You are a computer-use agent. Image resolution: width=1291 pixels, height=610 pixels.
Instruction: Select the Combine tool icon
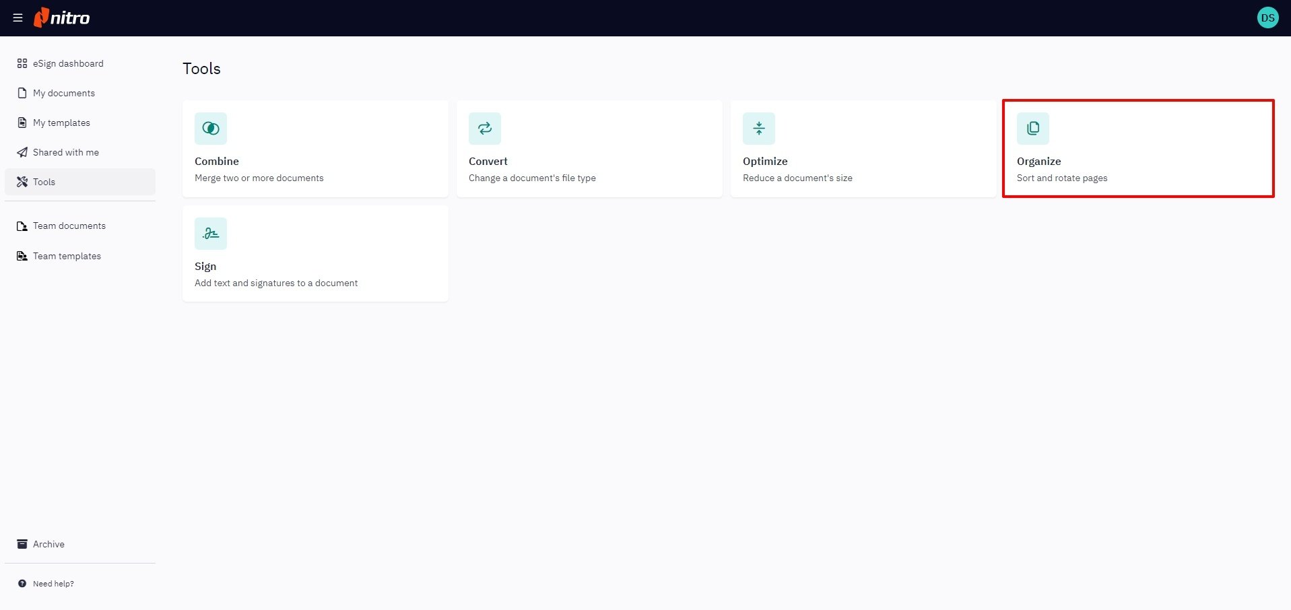pyautogui.click(x=211, y=128)
